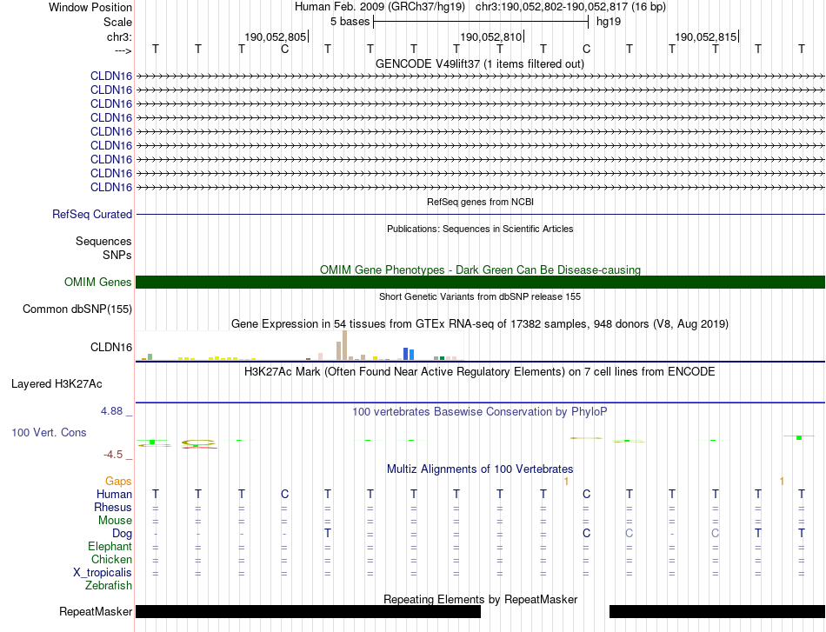The width and height of the screenshot is (826, 632).
Task: Click the 190,052,810 coordinate marker
Action: pos(491,37)
